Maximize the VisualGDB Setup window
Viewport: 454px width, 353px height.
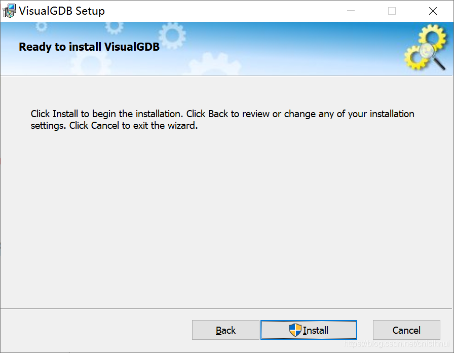tap(391, 11)
